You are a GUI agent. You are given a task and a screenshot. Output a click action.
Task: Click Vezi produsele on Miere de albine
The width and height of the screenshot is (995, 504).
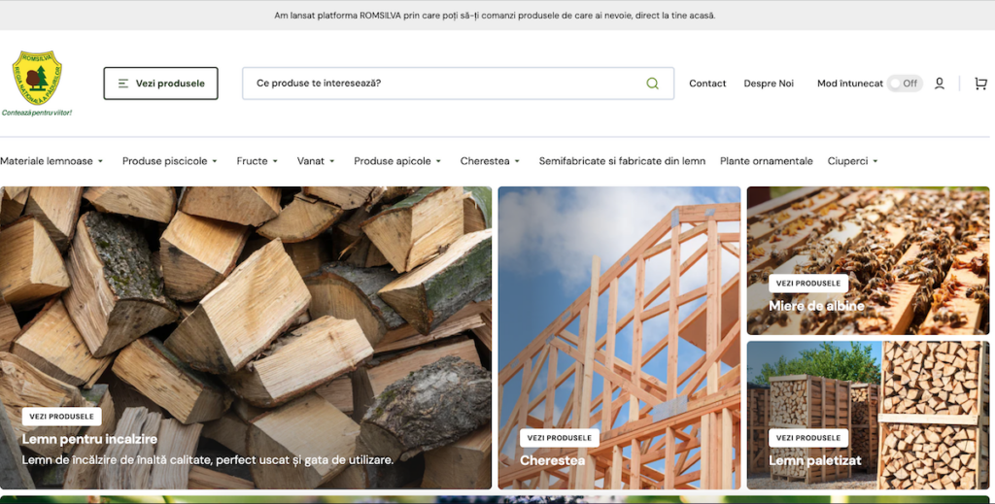[807, 284]
